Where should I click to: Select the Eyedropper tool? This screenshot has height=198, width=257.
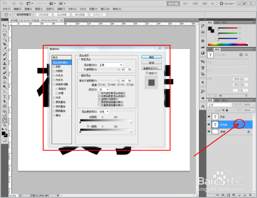click(x=5, y=49)
